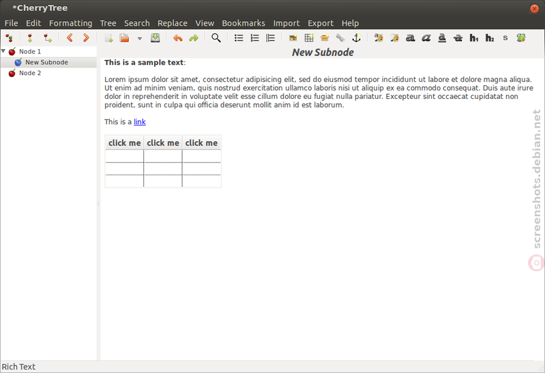Open the Export menu
Viewport: 545px width, 373px height.
(x=321, y=23)
